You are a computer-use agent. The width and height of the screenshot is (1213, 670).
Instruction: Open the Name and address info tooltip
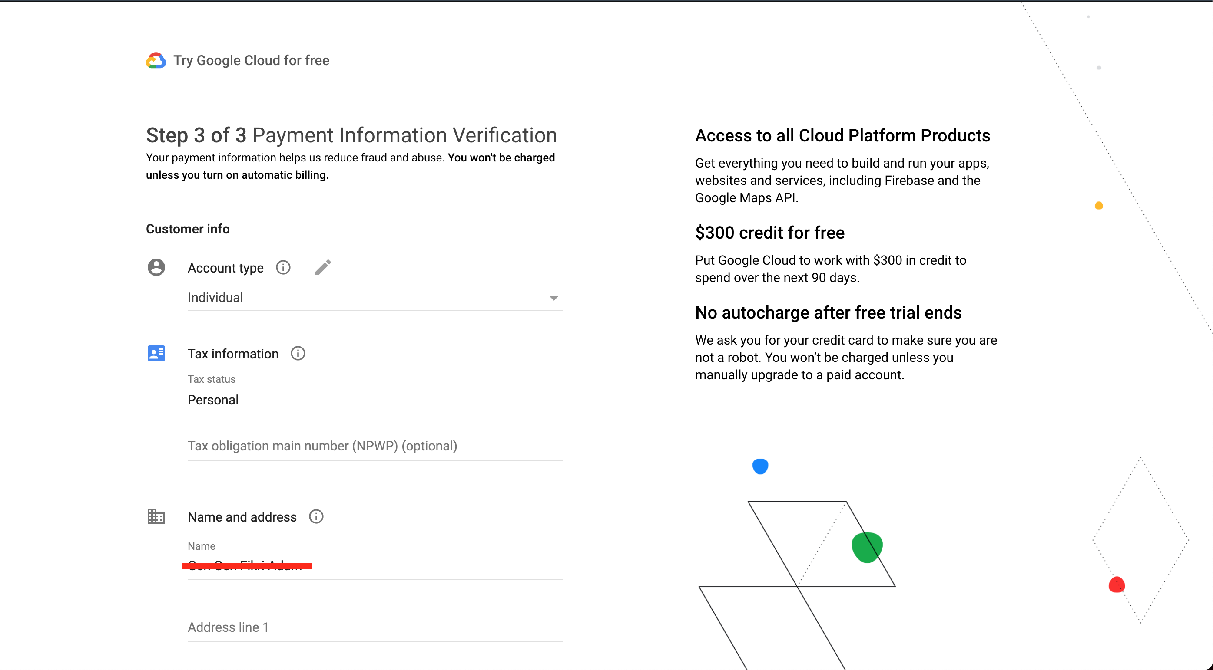316,516
